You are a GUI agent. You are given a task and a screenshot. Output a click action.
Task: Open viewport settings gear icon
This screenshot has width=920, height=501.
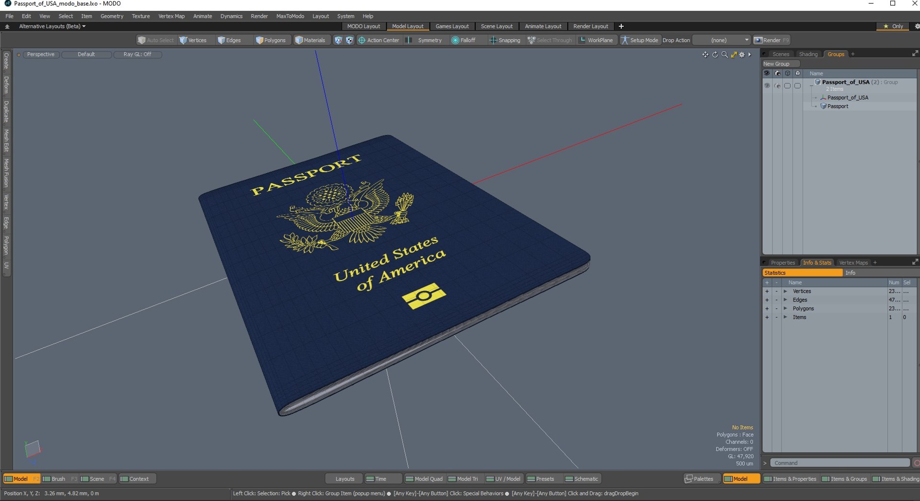742,55
